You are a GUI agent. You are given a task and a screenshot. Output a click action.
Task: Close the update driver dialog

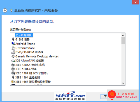pyautogui.click(x=135, y=2)
